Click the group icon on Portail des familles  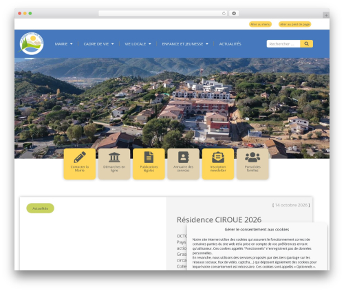(x=252, y=158)
